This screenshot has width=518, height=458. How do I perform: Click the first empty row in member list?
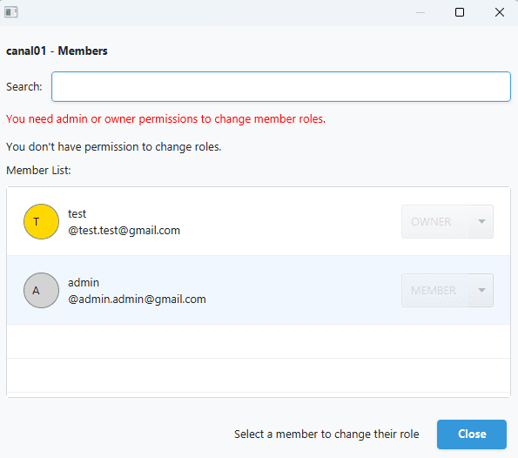[x=259, y=341]
